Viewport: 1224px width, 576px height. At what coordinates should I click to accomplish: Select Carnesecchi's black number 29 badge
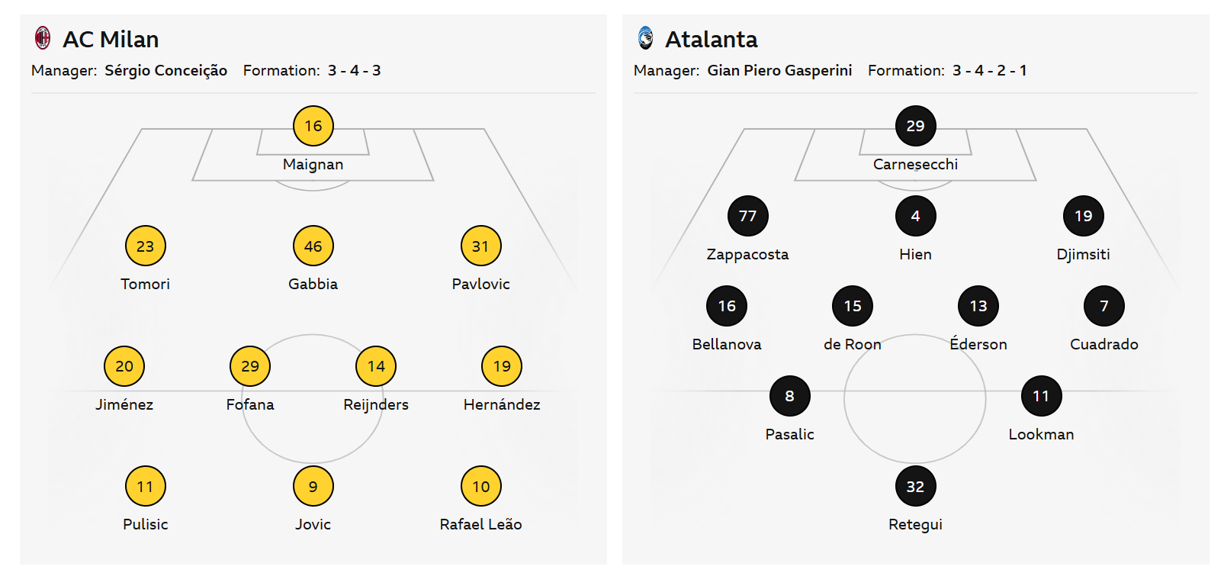tap(915, 126)
